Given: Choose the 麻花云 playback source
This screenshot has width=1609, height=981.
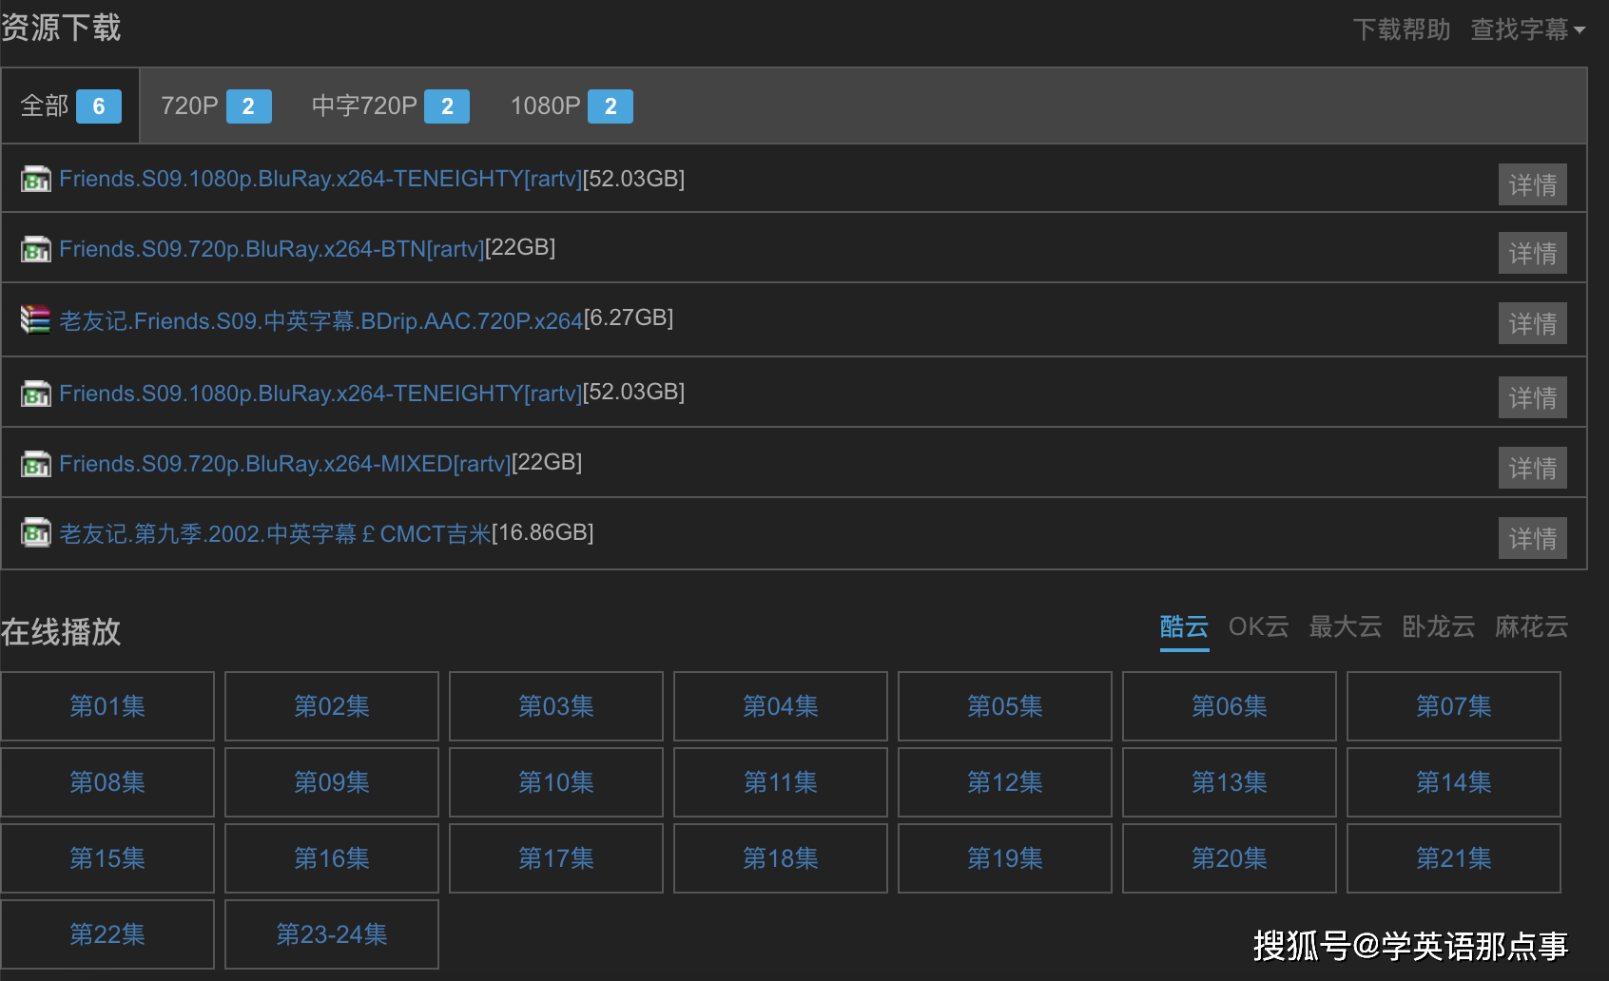Looking at the screenshot, I should tap(1531, 627).
